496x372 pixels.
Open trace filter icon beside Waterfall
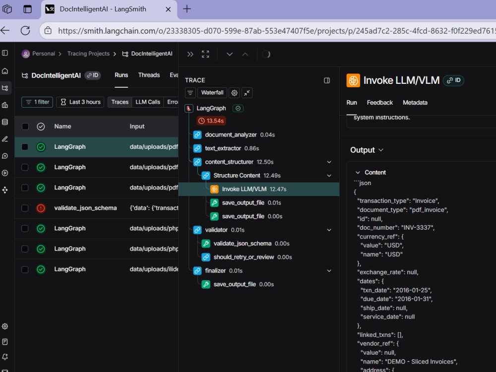190,93
